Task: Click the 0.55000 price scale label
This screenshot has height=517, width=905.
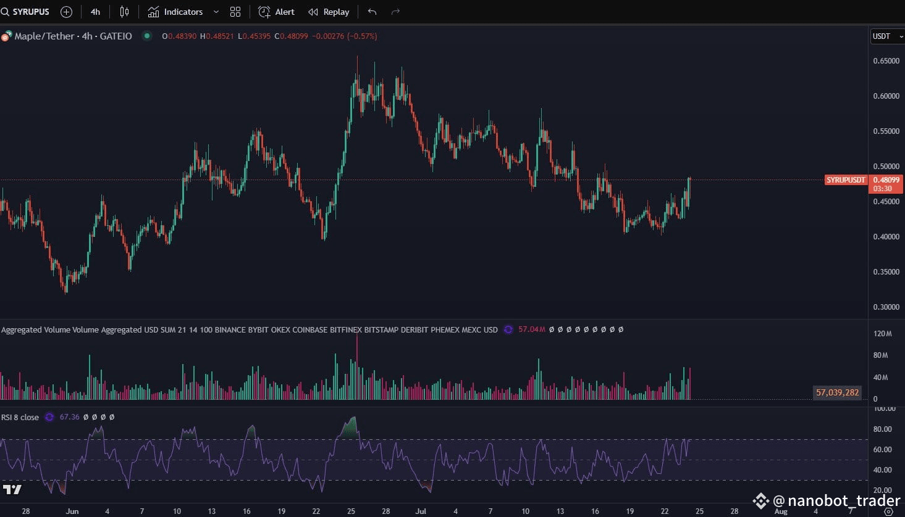Action: coord(886,131)
